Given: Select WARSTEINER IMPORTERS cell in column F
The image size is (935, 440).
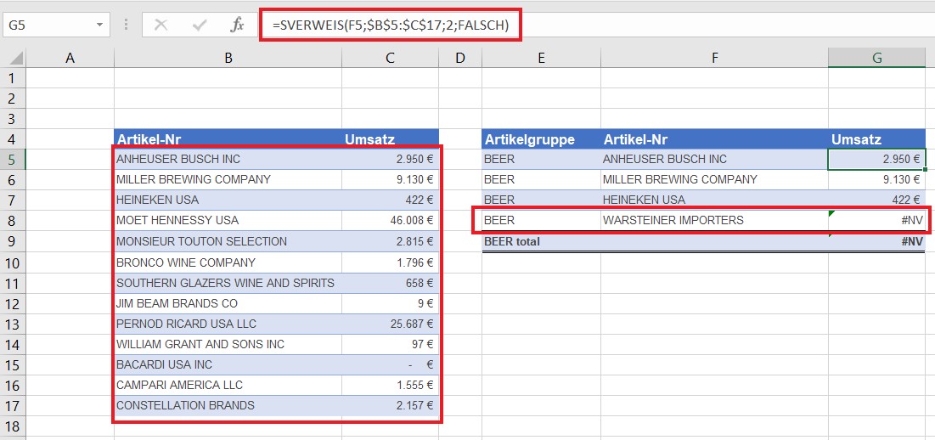Looking at the screenshot, I should click(714, 221).
